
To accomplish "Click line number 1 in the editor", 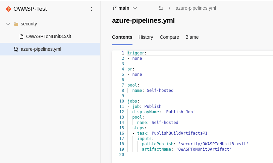I will (123, 53).
